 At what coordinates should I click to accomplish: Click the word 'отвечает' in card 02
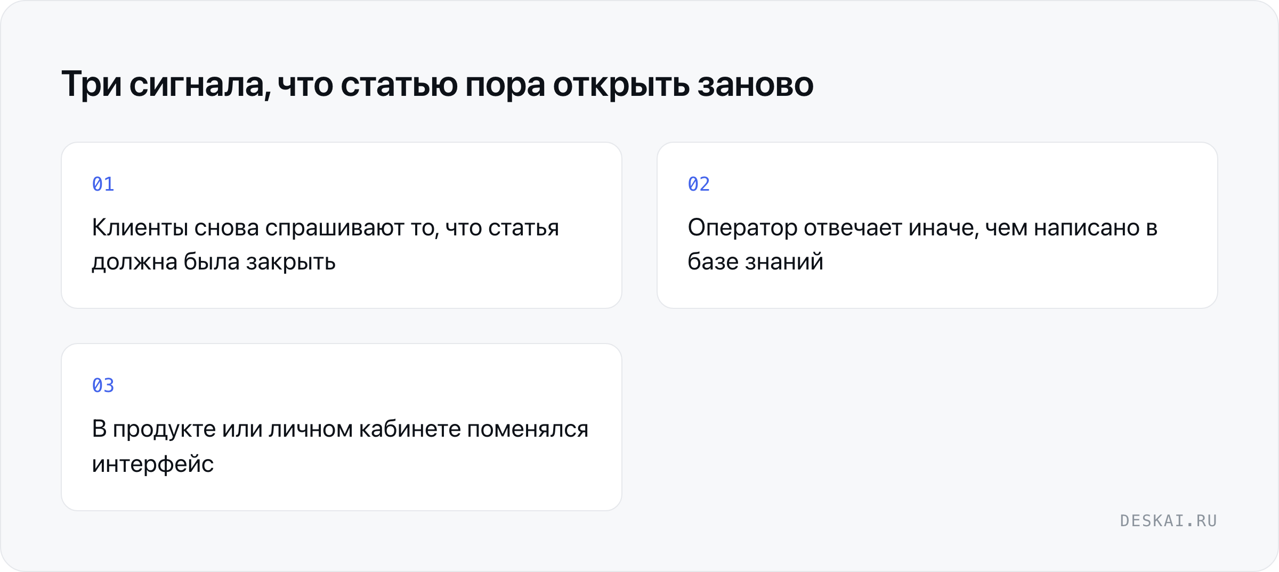click(853, 228)
